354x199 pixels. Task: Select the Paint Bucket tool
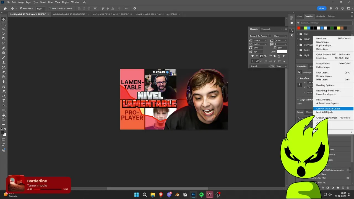[x=4, y=77]
